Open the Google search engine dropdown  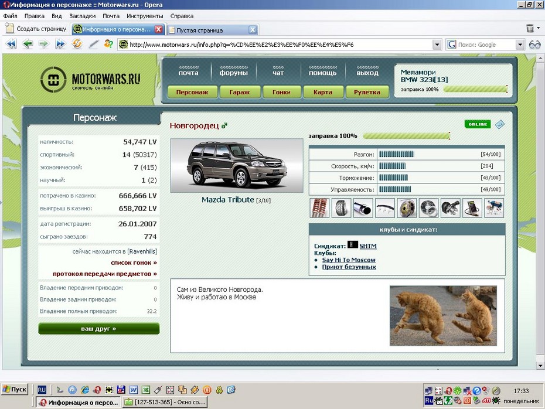(520, 45)
